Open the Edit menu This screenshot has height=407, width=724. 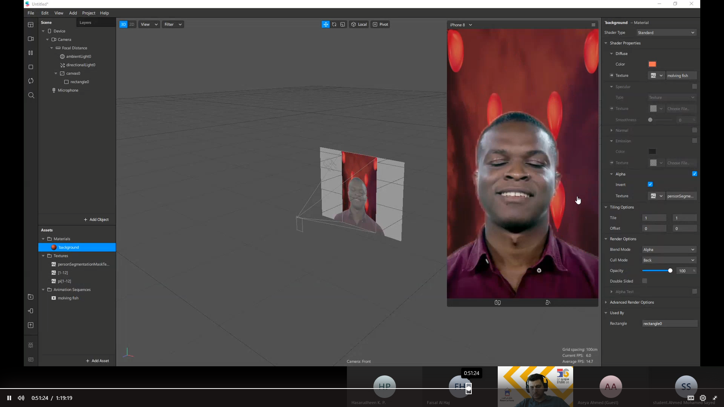tap(45, 13)
